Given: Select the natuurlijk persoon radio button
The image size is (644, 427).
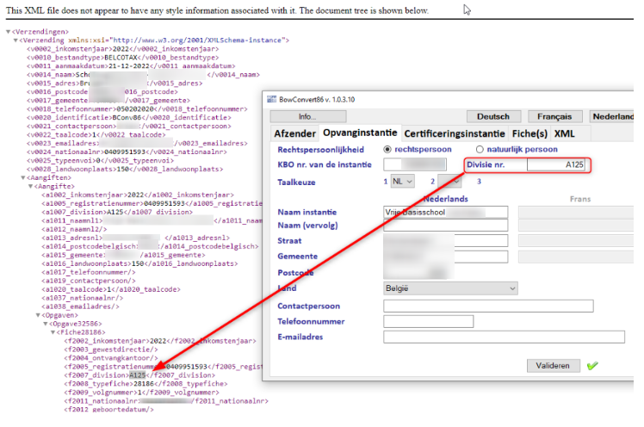Looking at the screenshot, I should (x=480, y=150).
